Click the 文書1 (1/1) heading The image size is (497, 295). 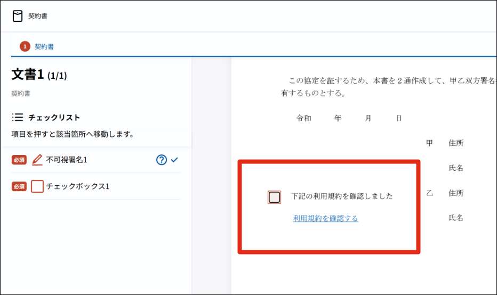(x=39, y=75)
